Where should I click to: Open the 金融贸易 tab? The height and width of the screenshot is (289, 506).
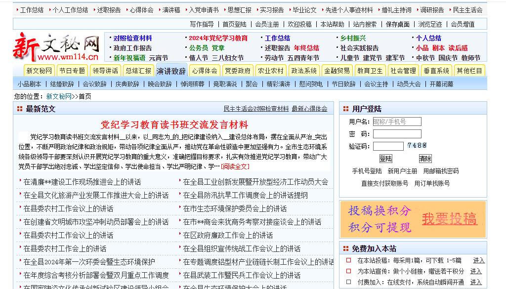[337, 71]
